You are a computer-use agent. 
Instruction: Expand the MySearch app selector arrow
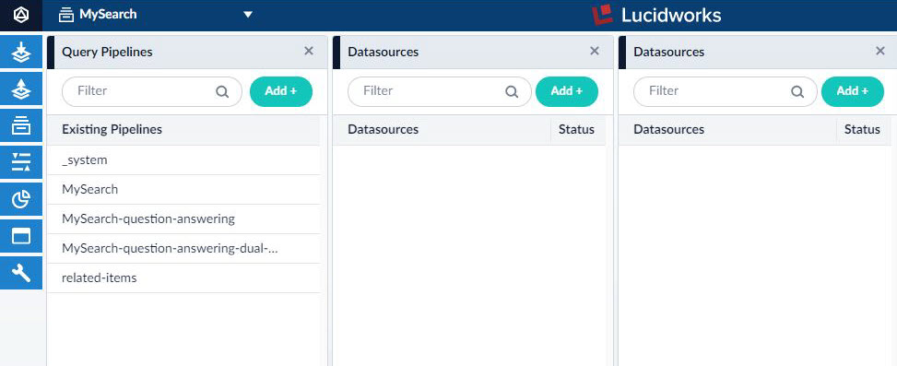(248, 15)
